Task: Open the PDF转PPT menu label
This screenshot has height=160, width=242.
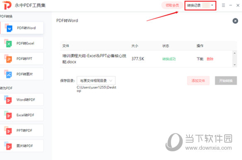Action: click(24, 59)
